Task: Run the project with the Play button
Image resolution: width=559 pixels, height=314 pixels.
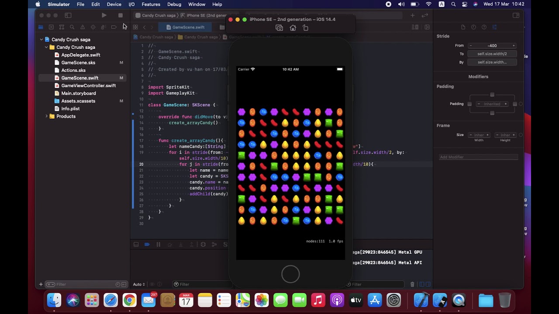Action: coord(104,15)
